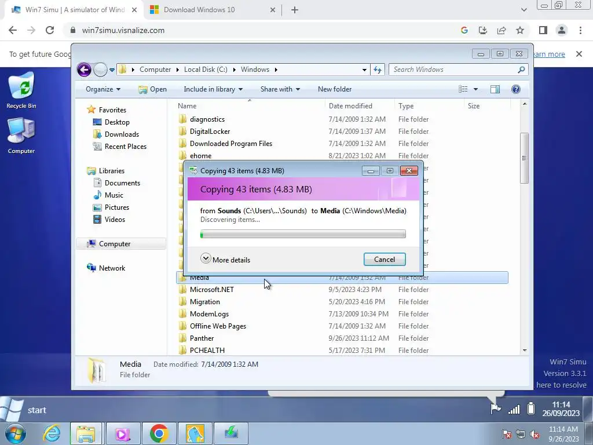
Task: Bookmark this page with star icon
Action: pyautogui.click(x=520, y=30)
